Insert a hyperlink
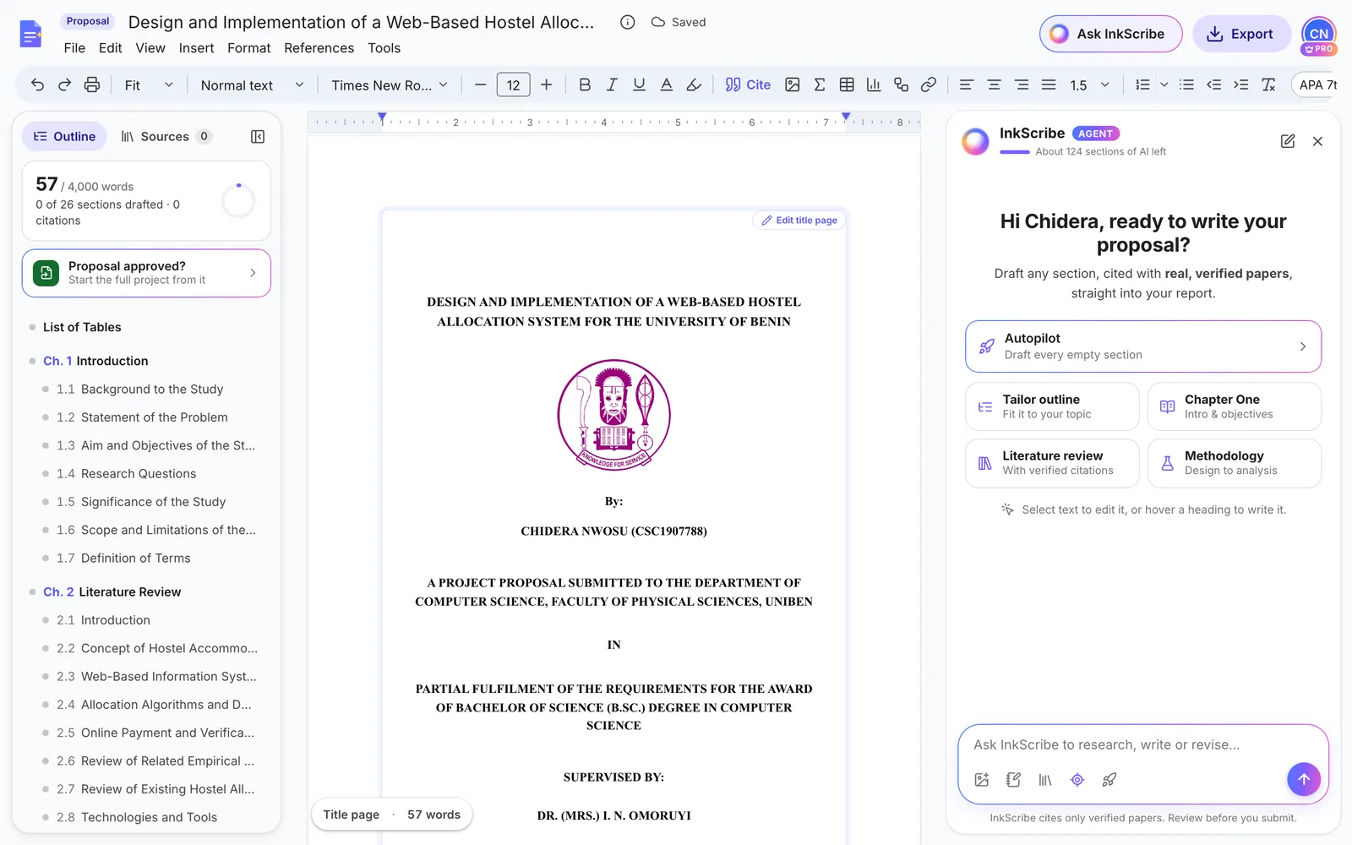 coord(928,84)
